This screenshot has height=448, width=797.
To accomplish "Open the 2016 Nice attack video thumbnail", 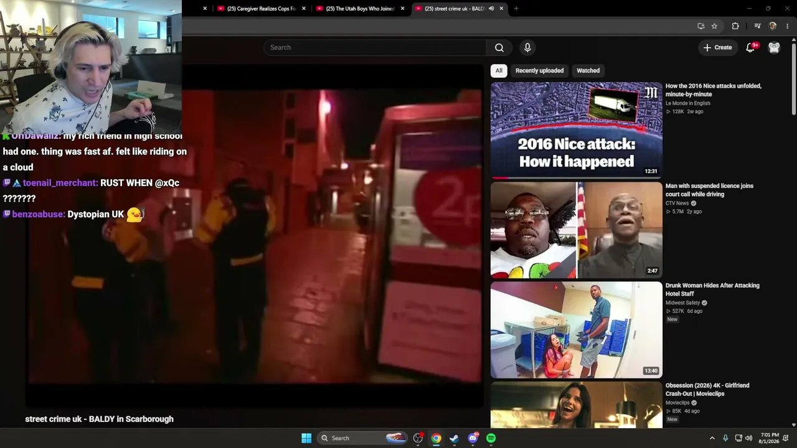I will pyautogui.click(x=577, y=130).
